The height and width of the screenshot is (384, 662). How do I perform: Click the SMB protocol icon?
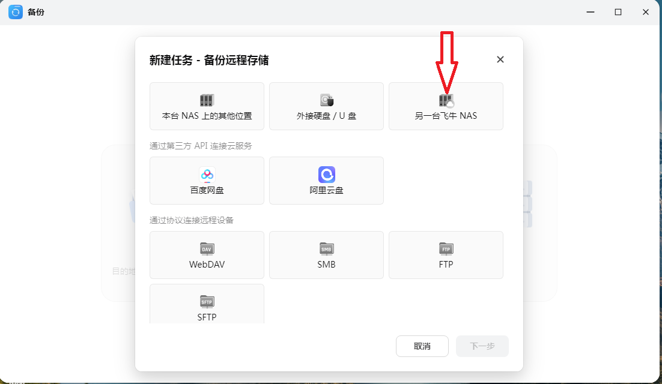coord(326,248)
